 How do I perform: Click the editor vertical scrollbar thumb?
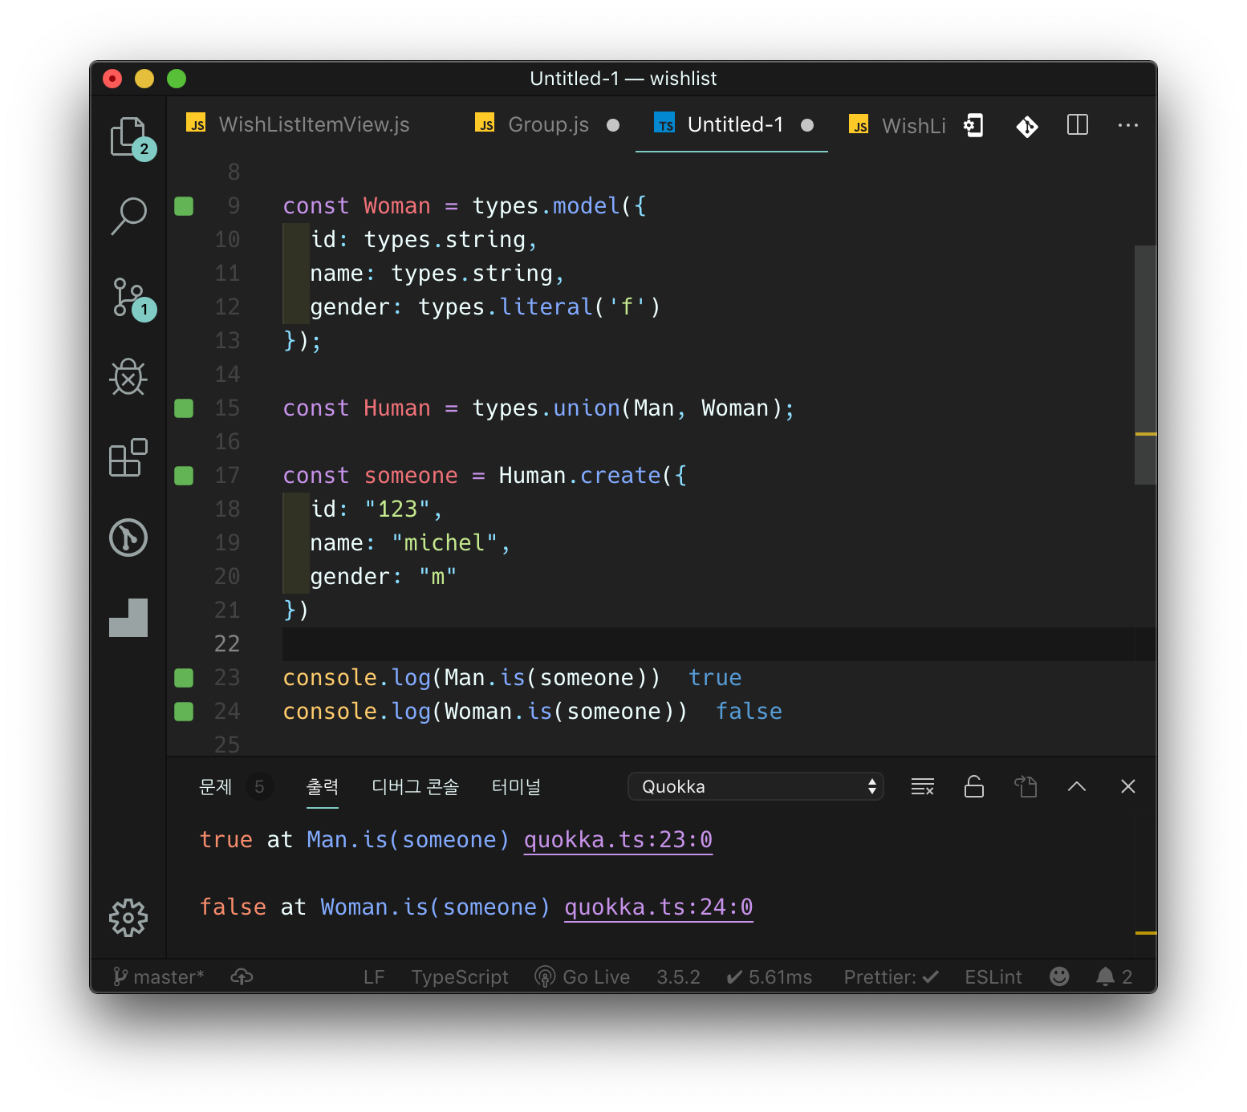tap(1145, 364)
